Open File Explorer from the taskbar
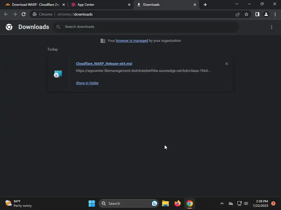This screenshot has width=281, height=210. point(165,203)
